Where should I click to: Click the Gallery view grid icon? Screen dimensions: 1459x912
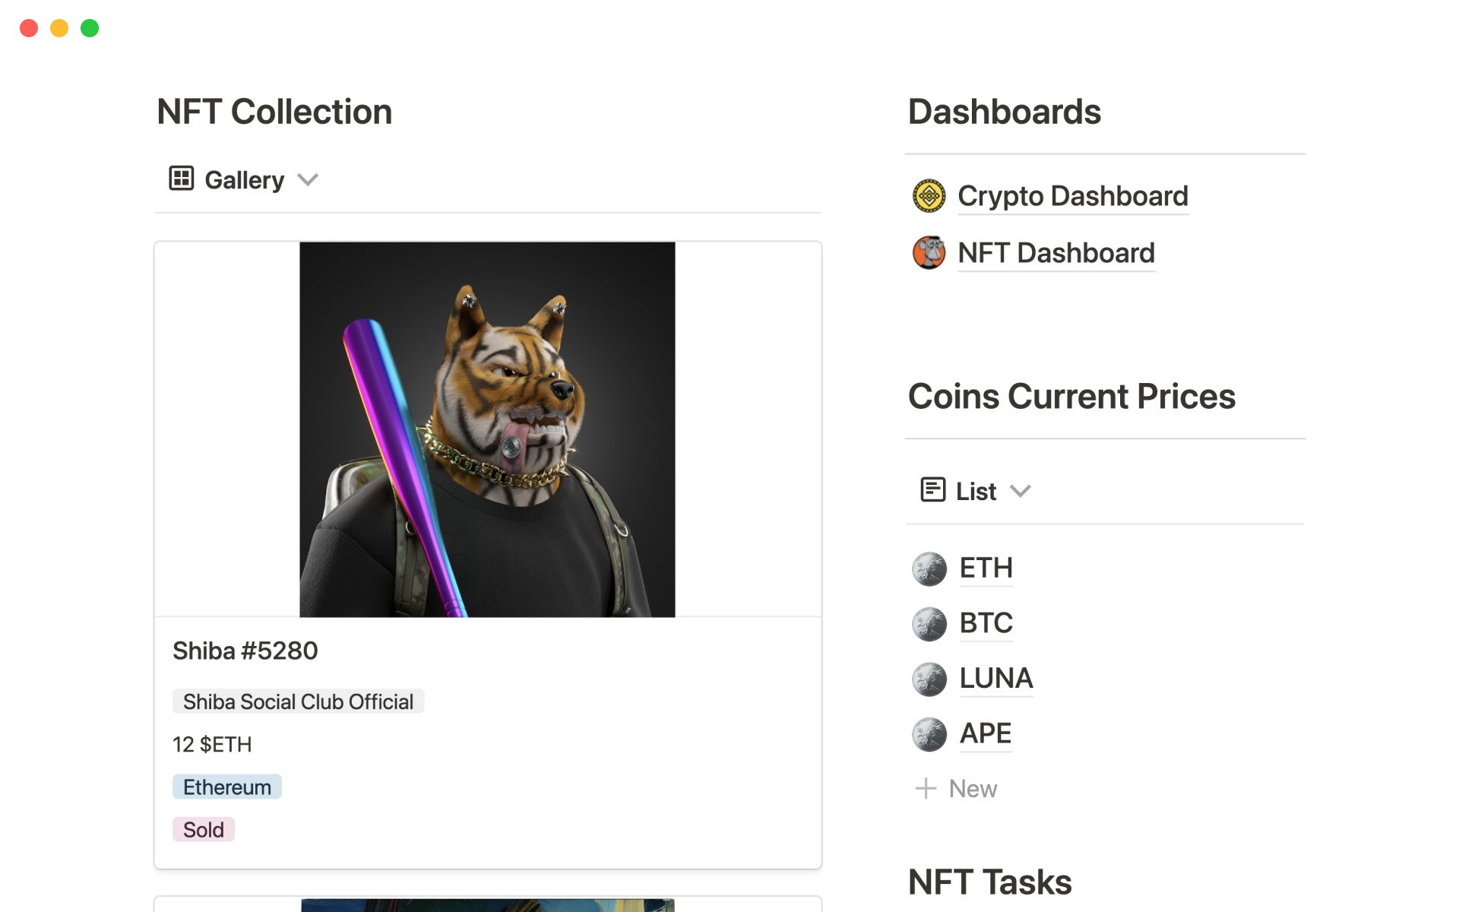(x=181, y=179)
